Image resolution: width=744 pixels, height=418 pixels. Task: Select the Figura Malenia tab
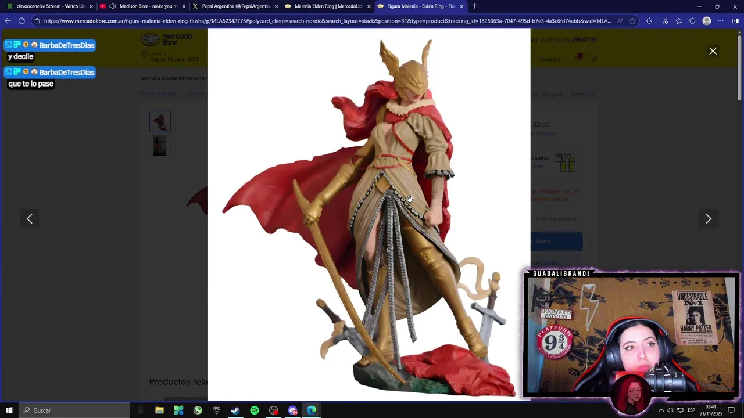click(421, 6)
